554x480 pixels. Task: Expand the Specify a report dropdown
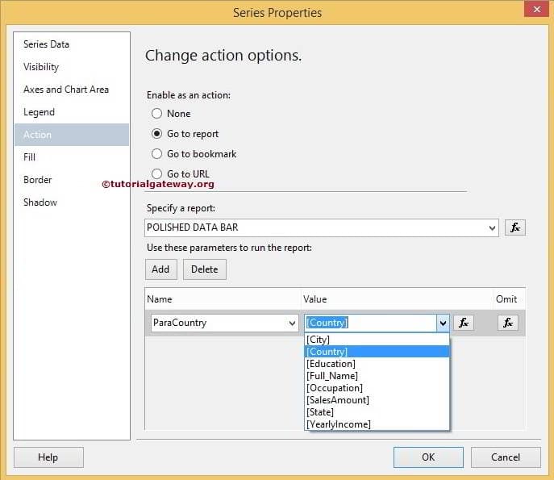click(x=492, y=228)
